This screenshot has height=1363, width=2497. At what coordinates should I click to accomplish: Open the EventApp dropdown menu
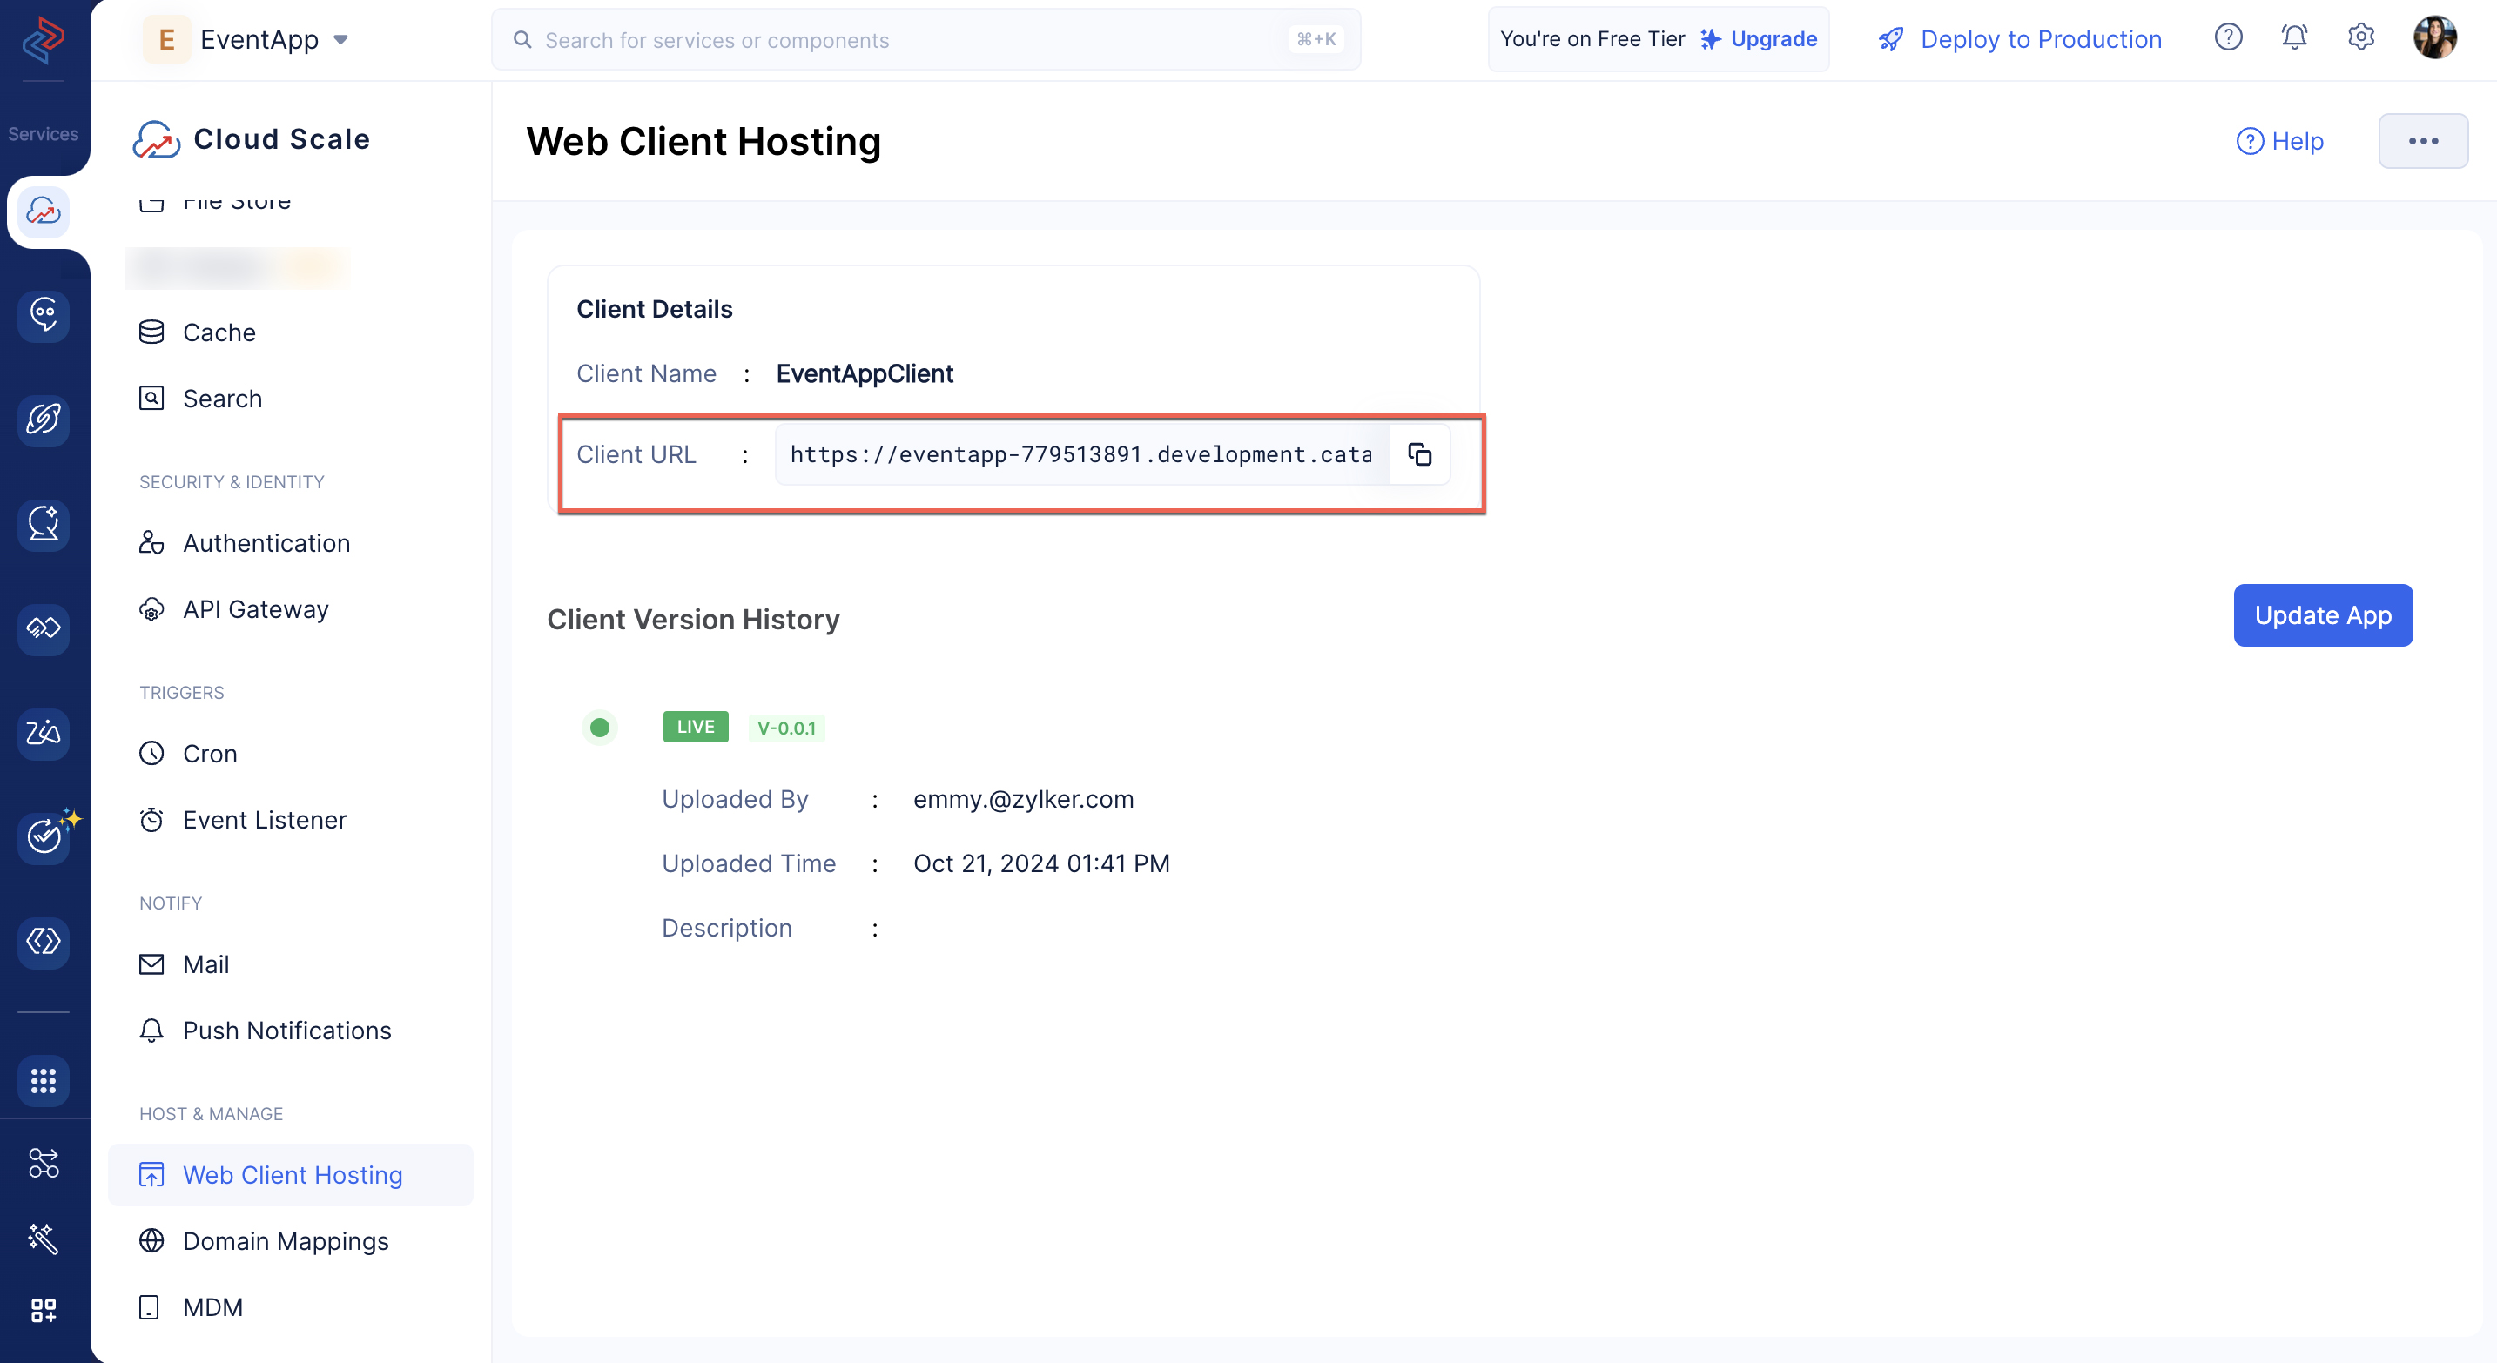pyautogui.click(x=344, y=38)
